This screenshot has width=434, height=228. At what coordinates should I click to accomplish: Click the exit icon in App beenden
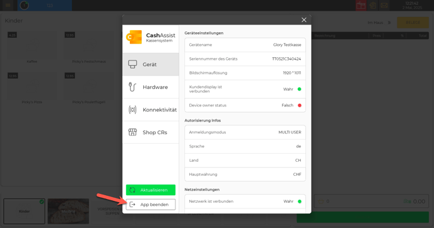[132, 205]
